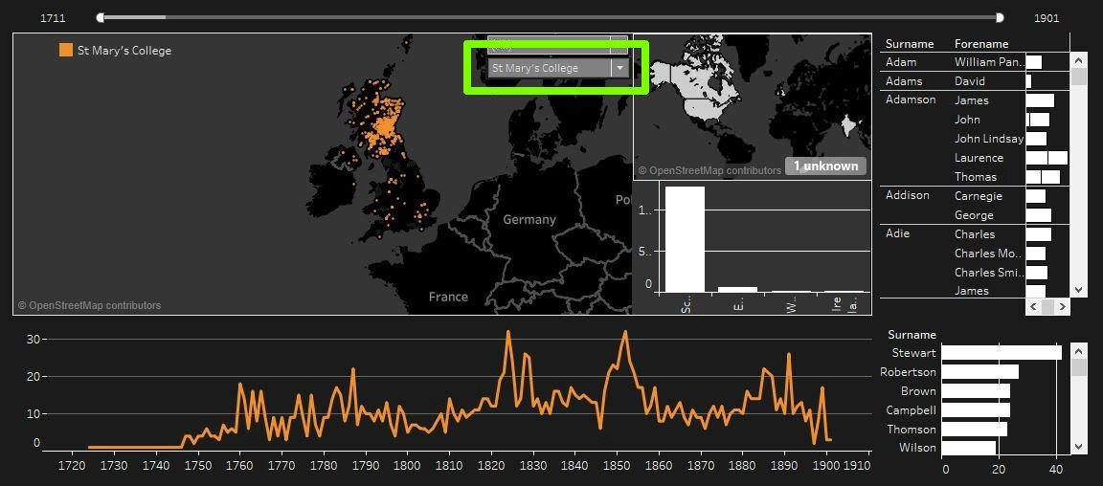Screen dimensions: 1103x486
Task: Select surname Adie in the table
Action: click(897, 233)
